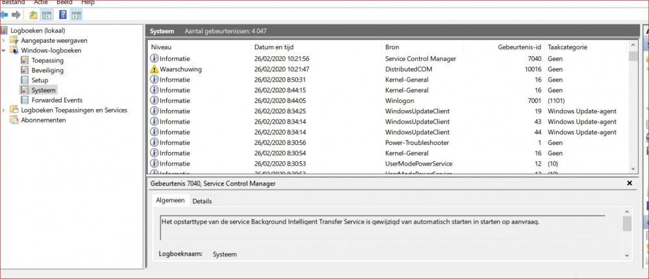The width and height of the screenshot is (649, 279).
Task: Click the show/hide action pane icon
Action: (76, 14)
